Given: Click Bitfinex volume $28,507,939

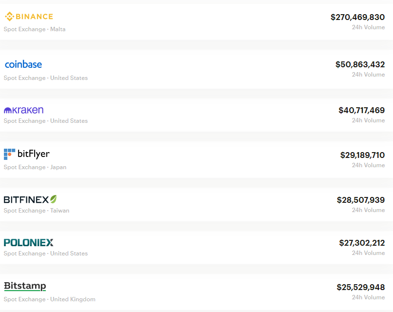Looking at the screenshot, I should 360,200.
